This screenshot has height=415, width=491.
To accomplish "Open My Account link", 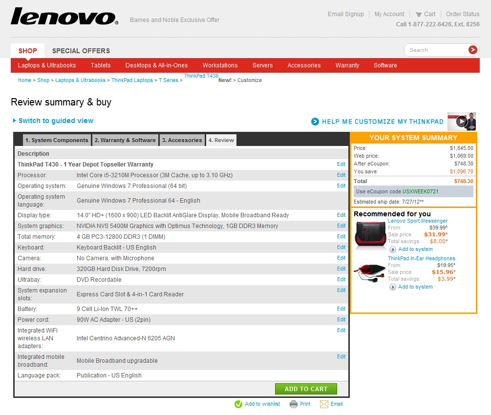I will 389,14.
